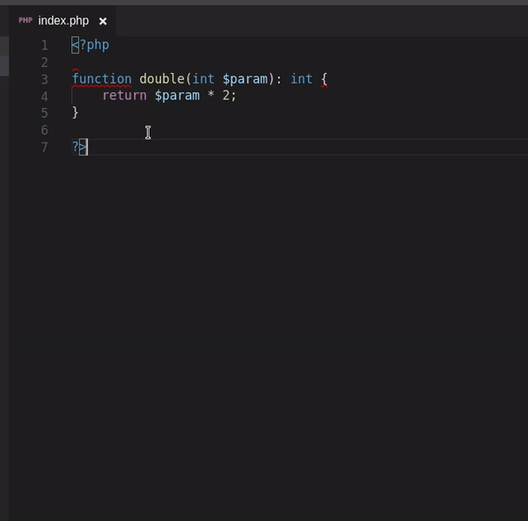Click the underlined function keyword
Screen dimensions: 528x521
102,79
